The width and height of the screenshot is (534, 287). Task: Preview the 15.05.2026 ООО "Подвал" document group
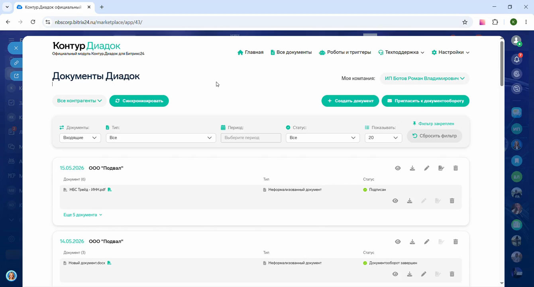tap(398, 168)
